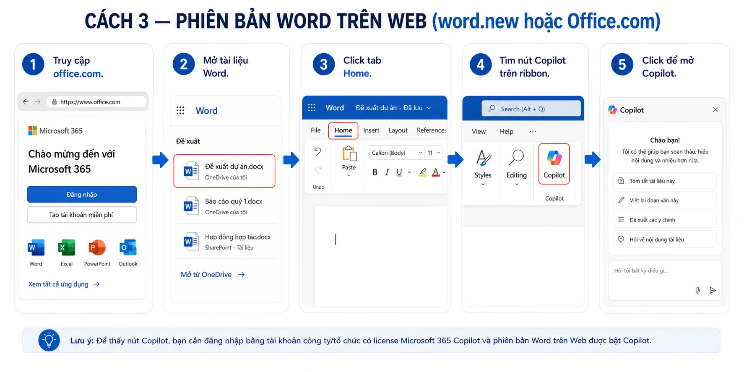The height and width of the screenshot is (372, 744).
Task: Click Tạo tài khoản miễn phí button
Action: click(82, 215)
